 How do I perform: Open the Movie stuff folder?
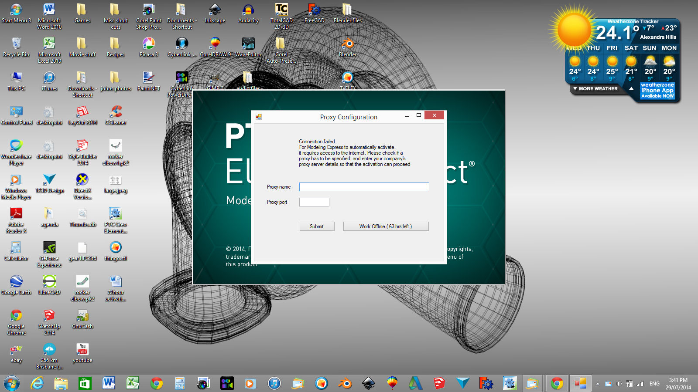click(82, 47)
